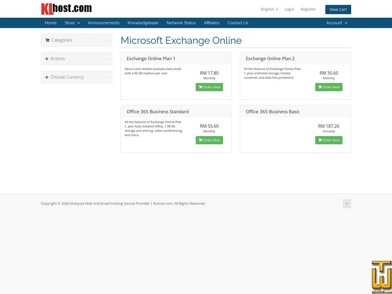
Task: Expand the Actions panel chevron
Action: 106,59
